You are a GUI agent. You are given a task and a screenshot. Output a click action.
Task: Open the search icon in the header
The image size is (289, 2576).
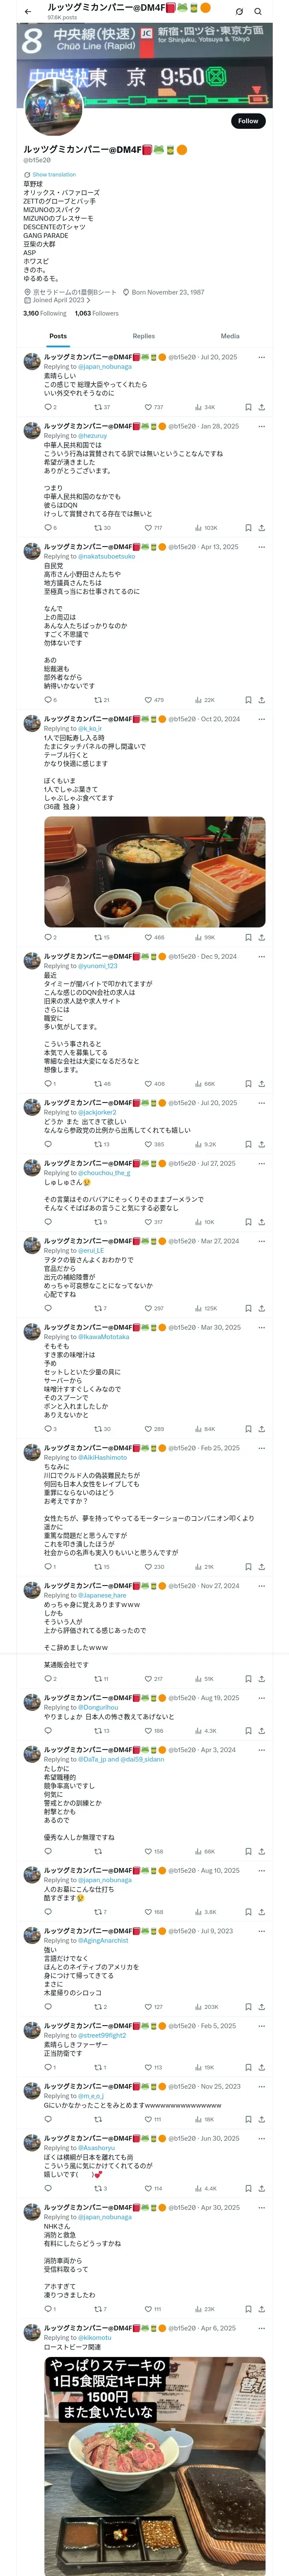(x=257, y=11)
